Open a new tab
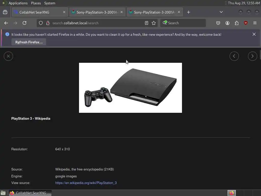The image size is (261, 196). pyautogui.click(x=188, y=12)
